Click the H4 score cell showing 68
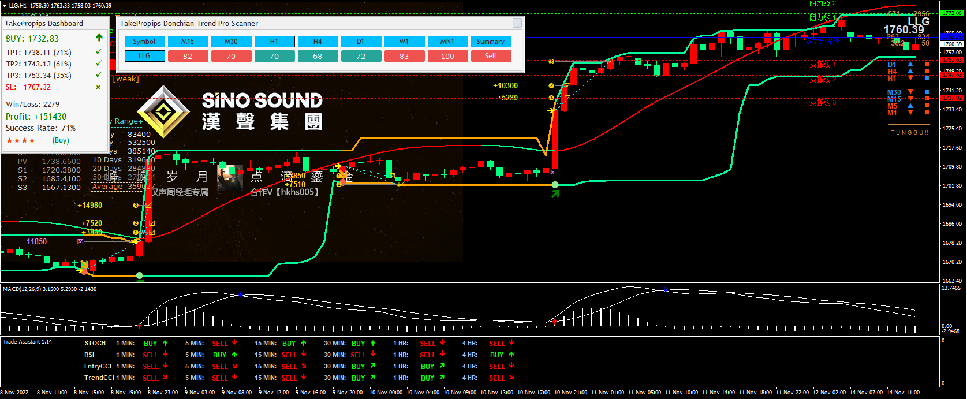Image resolution: width=967 pixels, height=399 pixels. pyautogui.click(x=318, y=56)
